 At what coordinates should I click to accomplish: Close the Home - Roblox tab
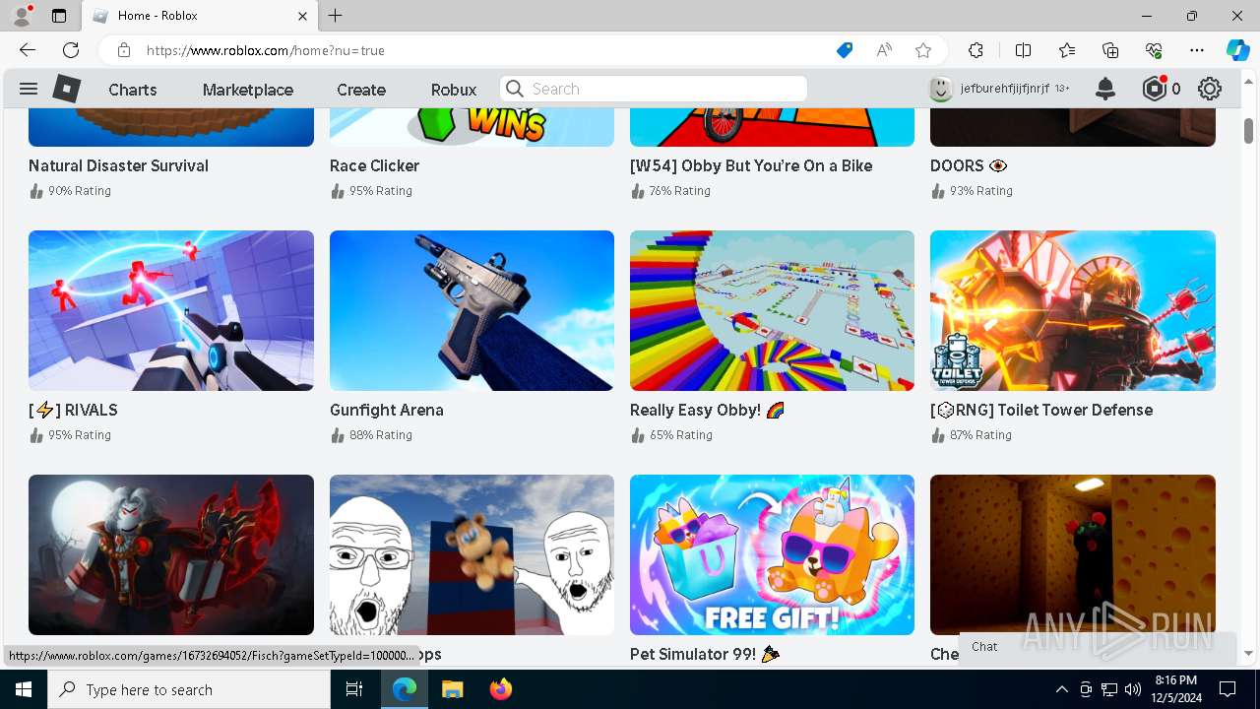tap(302, 16)
